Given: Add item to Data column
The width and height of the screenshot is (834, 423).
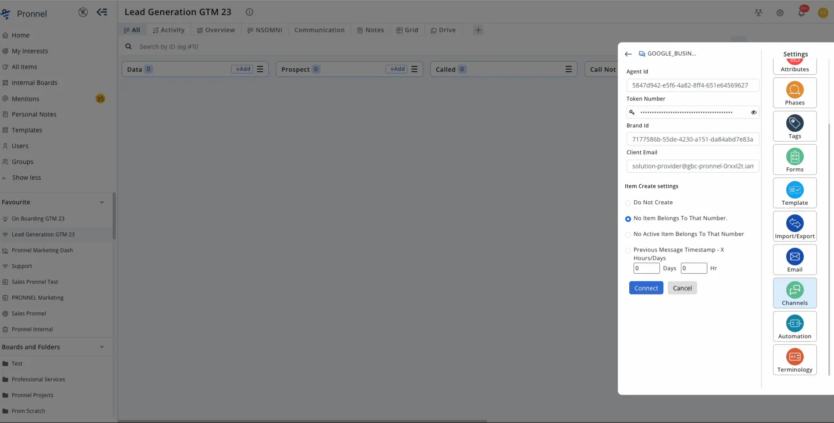Looking at the screenshot, I should (x=242, y=69).
